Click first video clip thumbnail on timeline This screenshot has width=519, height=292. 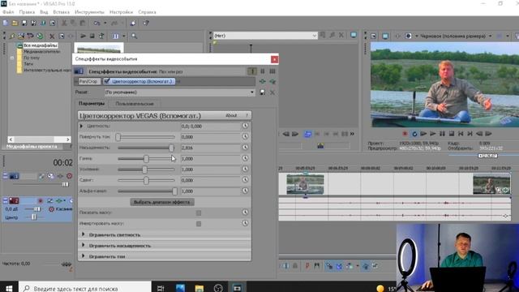pyautogui.click(x=305, y=184)
